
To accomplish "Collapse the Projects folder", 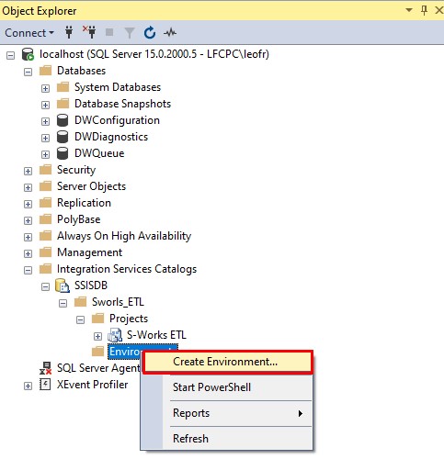I will point(80,319).
